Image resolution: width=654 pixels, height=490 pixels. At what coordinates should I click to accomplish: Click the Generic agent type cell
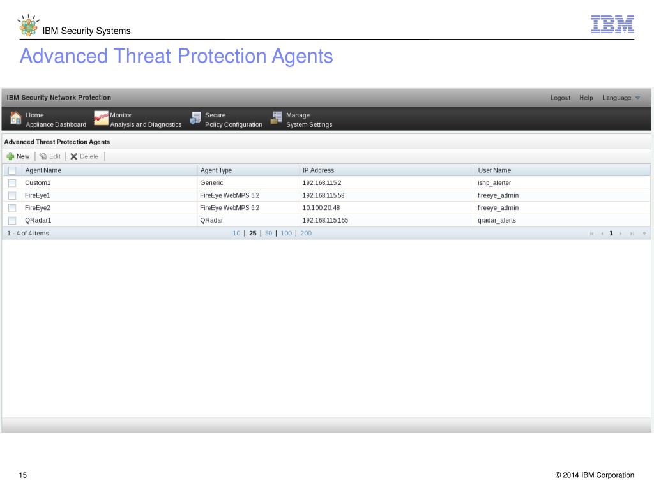248,183
